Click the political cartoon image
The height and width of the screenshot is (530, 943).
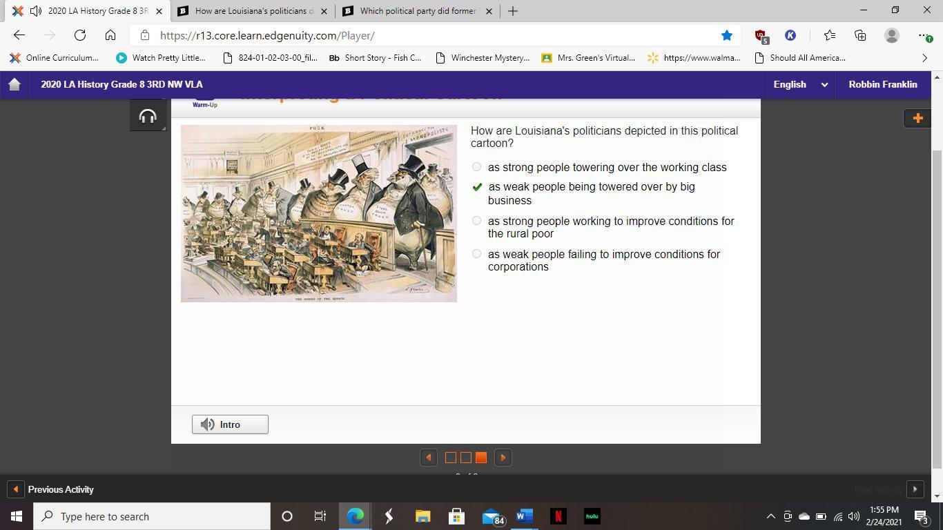click(319, 213)
